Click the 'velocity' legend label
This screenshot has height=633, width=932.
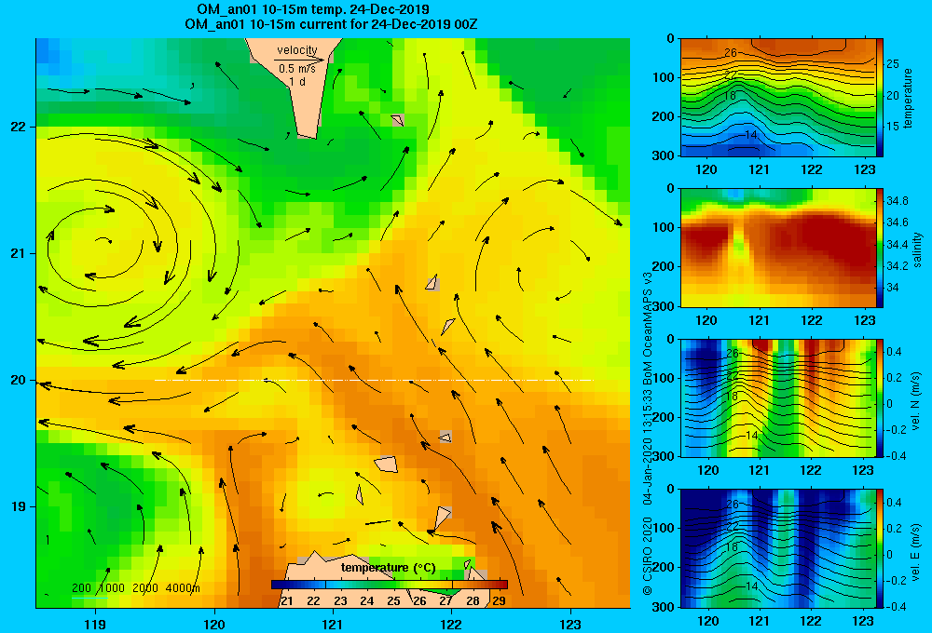click(297, 50)
